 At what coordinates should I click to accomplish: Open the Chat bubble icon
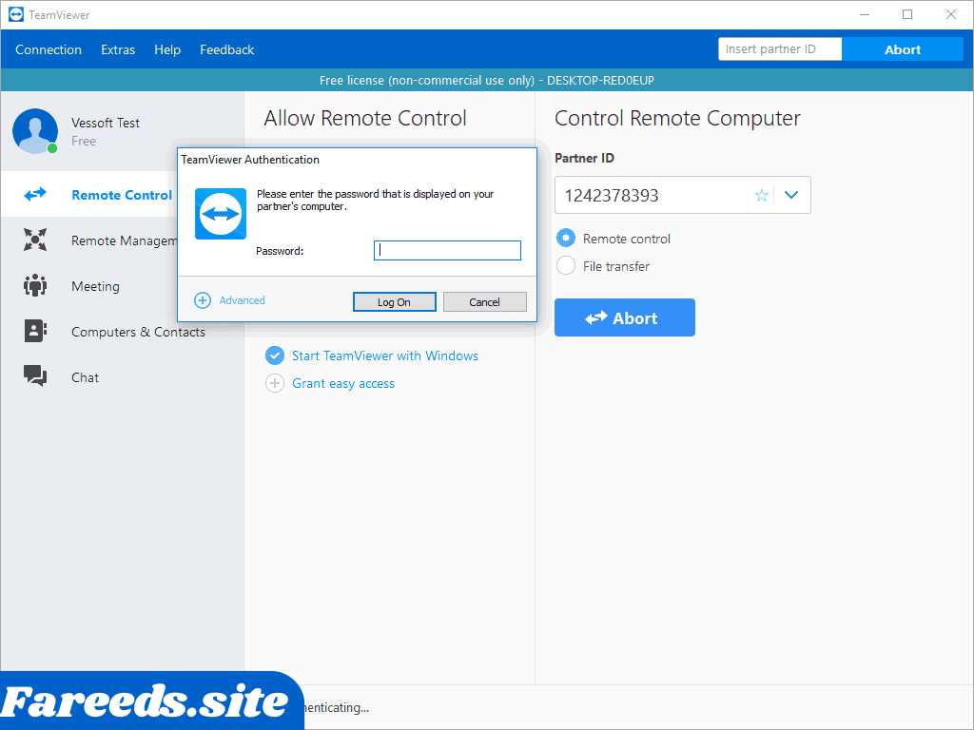coord(35,377)
